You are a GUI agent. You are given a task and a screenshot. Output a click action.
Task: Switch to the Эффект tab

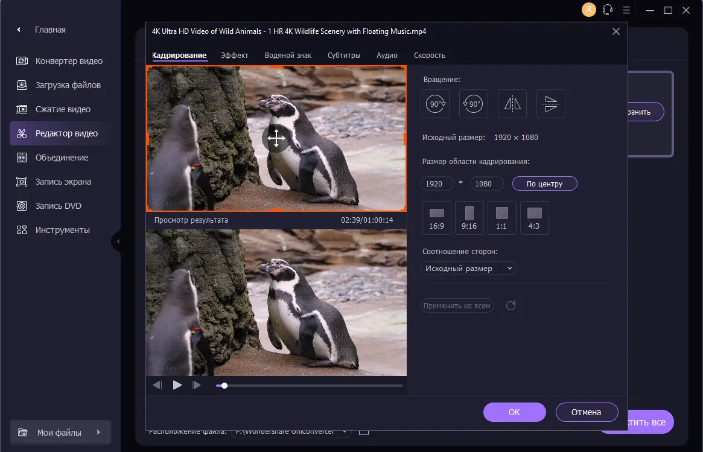(234, 56)
